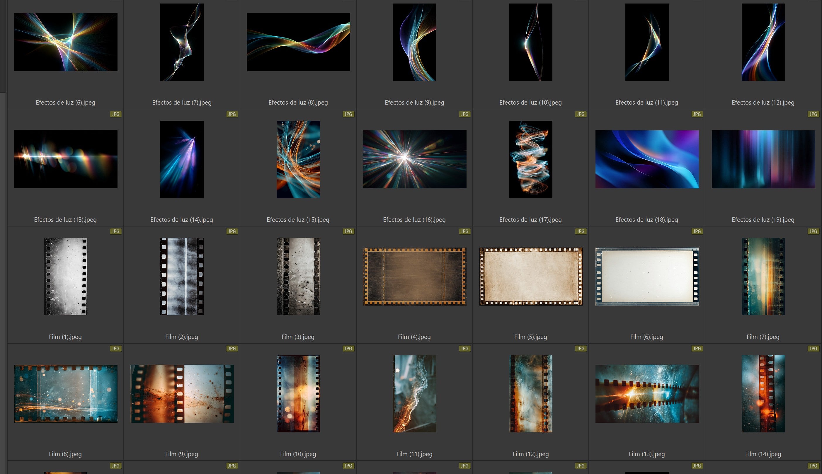This screenshot has width=822, height=474.
Task: Select the Film (14).jpeg thumbnail
Action: pyautogui.click(x=763, y=394)
